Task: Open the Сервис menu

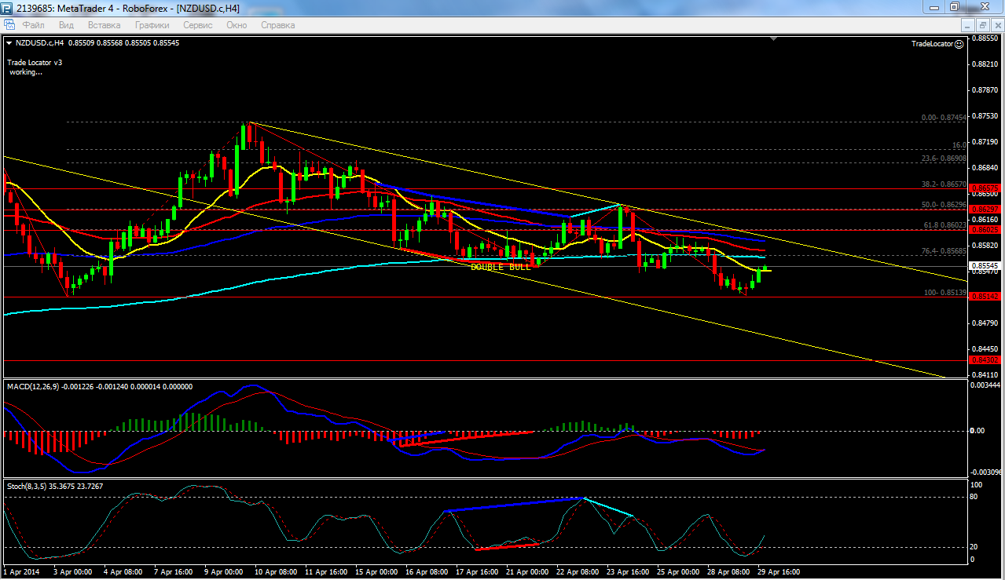Action: (197, 25)
